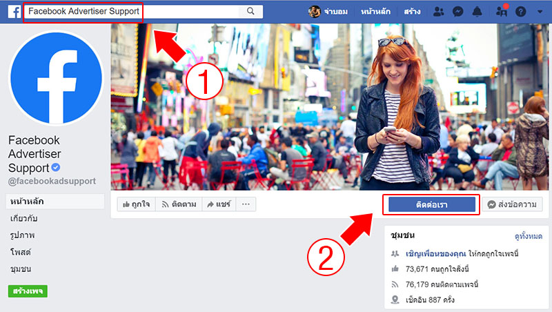The width and height of the screenshot is (552, 312).
Task: Click the 76,179 คนติดตามเพจนี้ text
Action: (x=442, y=284)
